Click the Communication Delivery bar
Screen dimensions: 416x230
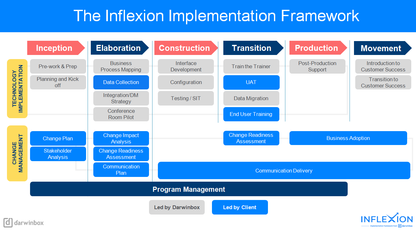[x=284, y=171]
